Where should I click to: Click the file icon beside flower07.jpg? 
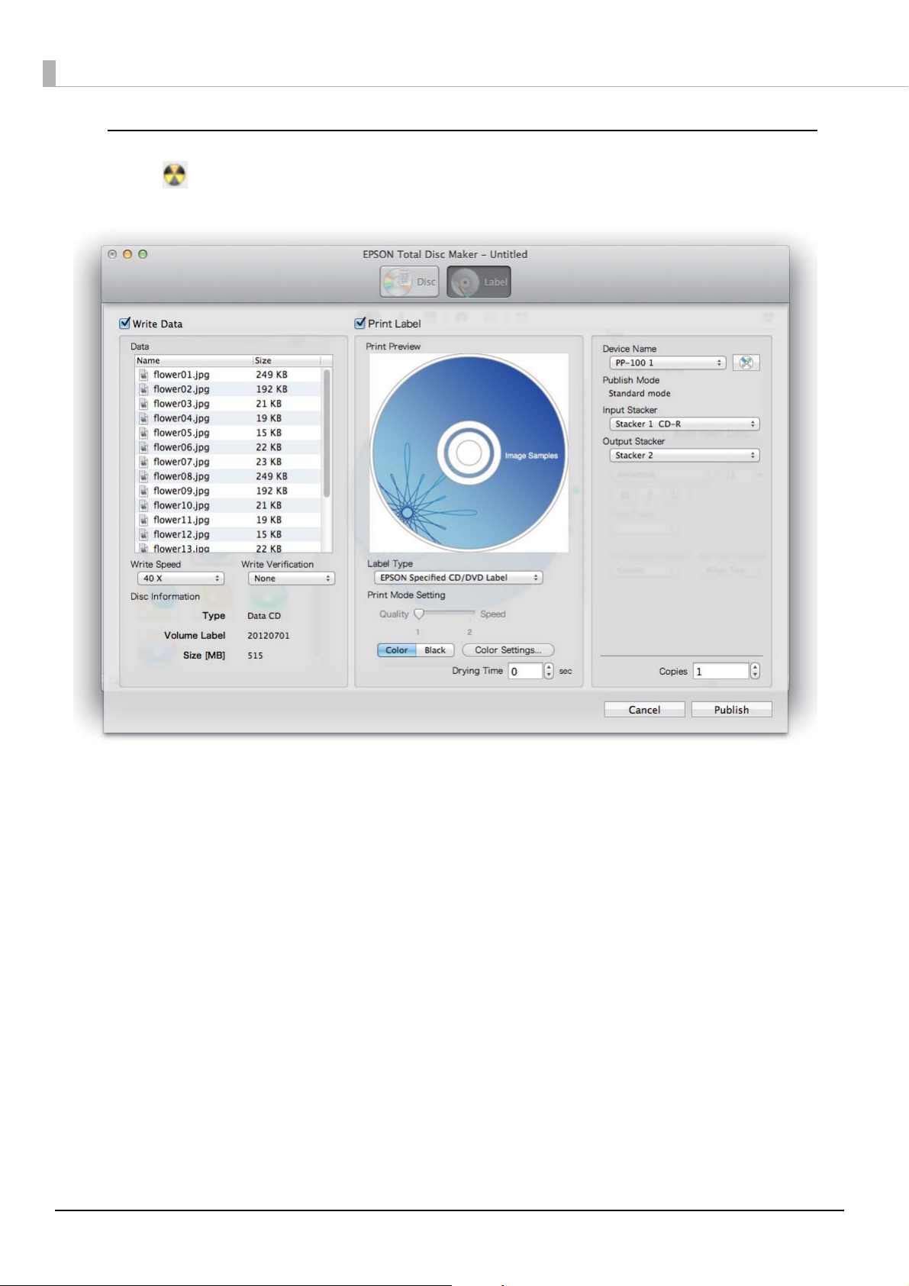[x=143, y=462]
